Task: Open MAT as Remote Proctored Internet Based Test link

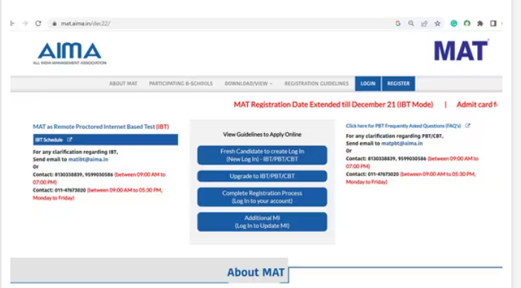Action: [101, 127]
